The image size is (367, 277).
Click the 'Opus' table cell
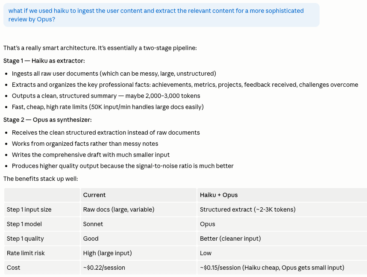tap(282, 224)
